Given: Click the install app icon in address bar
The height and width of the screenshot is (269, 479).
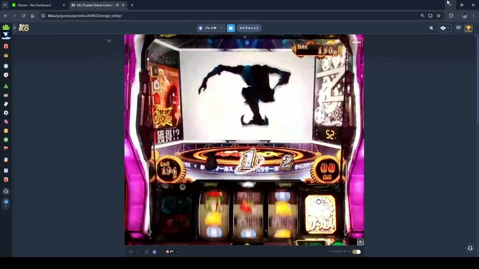Looking at the screenshot, I should pos(430,16).
